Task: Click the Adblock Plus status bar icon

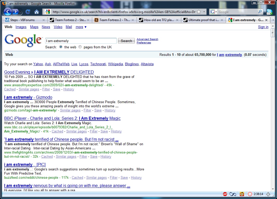Action: pyautogui.click(x=225, y=194)
